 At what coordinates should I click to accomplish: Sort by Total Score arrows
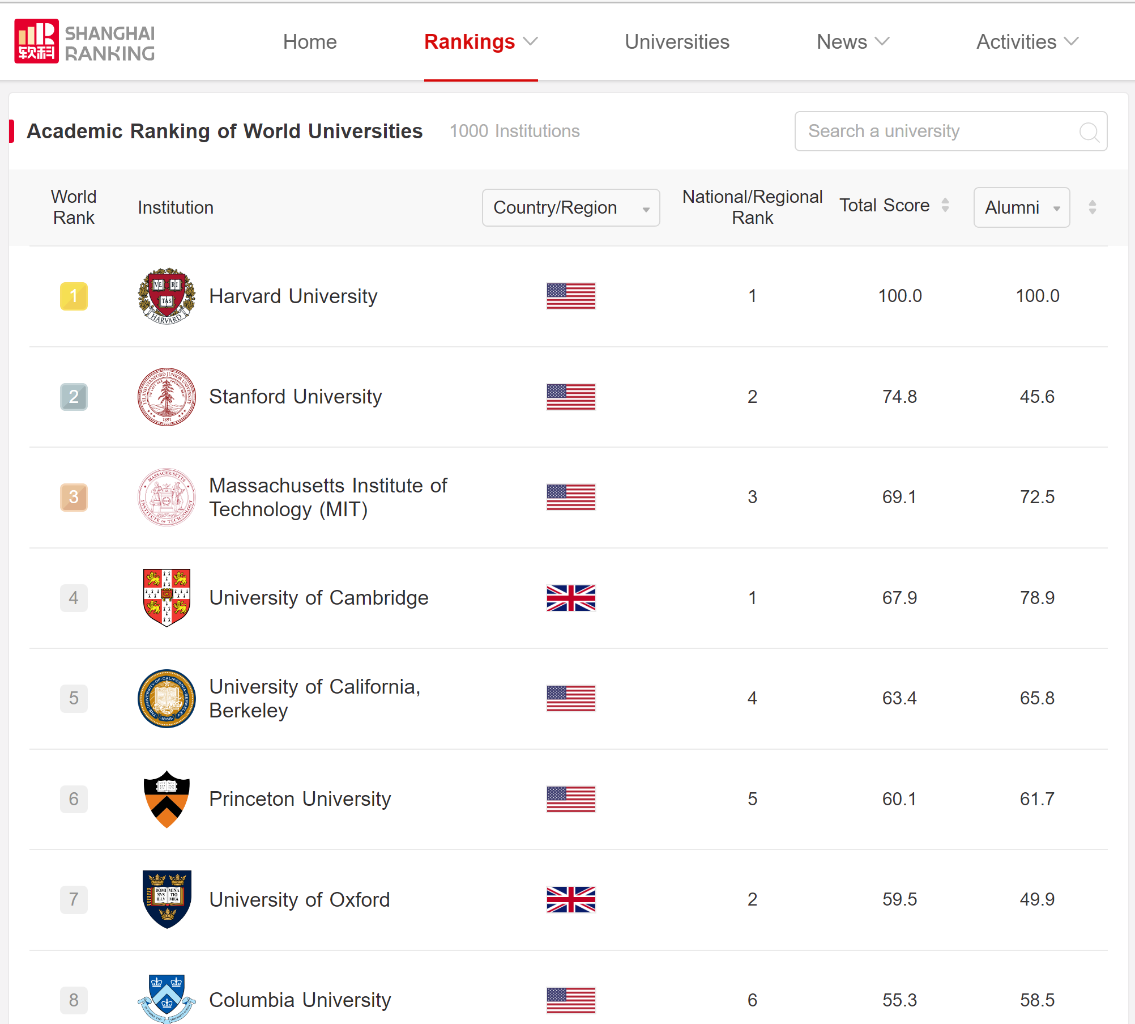point(945,205)
